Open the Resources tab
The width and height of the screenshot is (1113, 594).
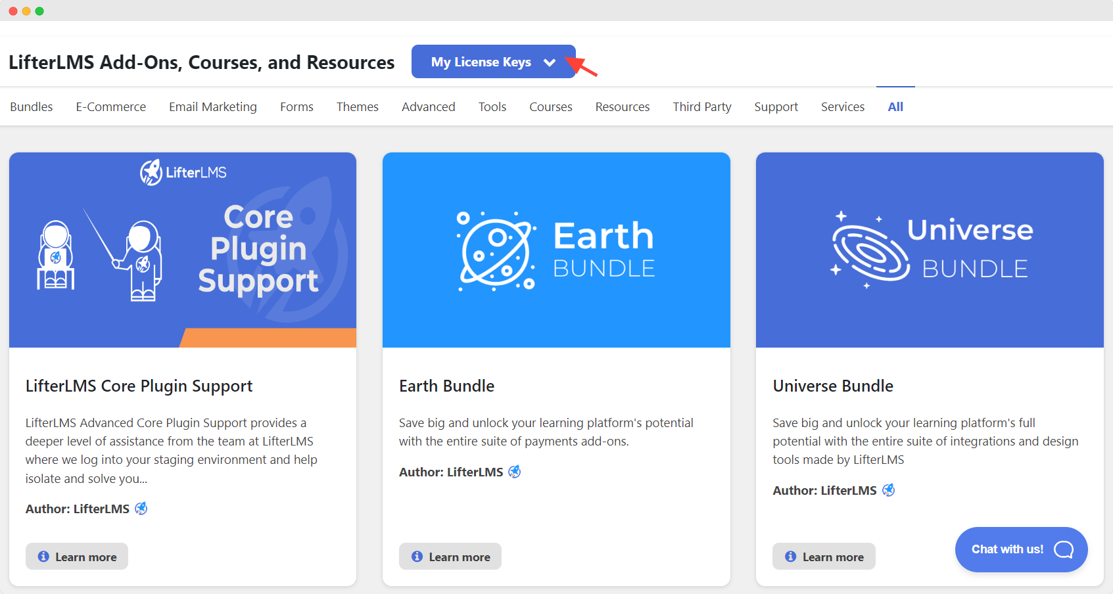[623, 106]
